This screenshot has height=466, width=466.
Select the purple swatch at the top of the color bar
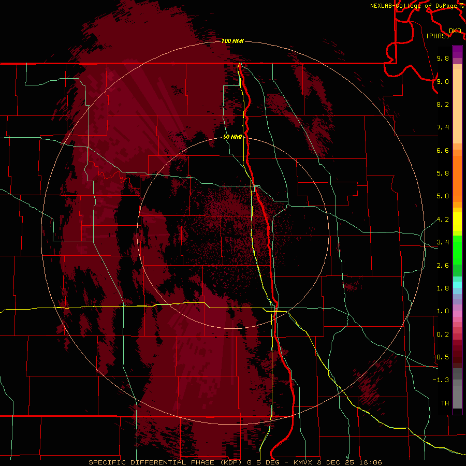(x=457, y=52)
